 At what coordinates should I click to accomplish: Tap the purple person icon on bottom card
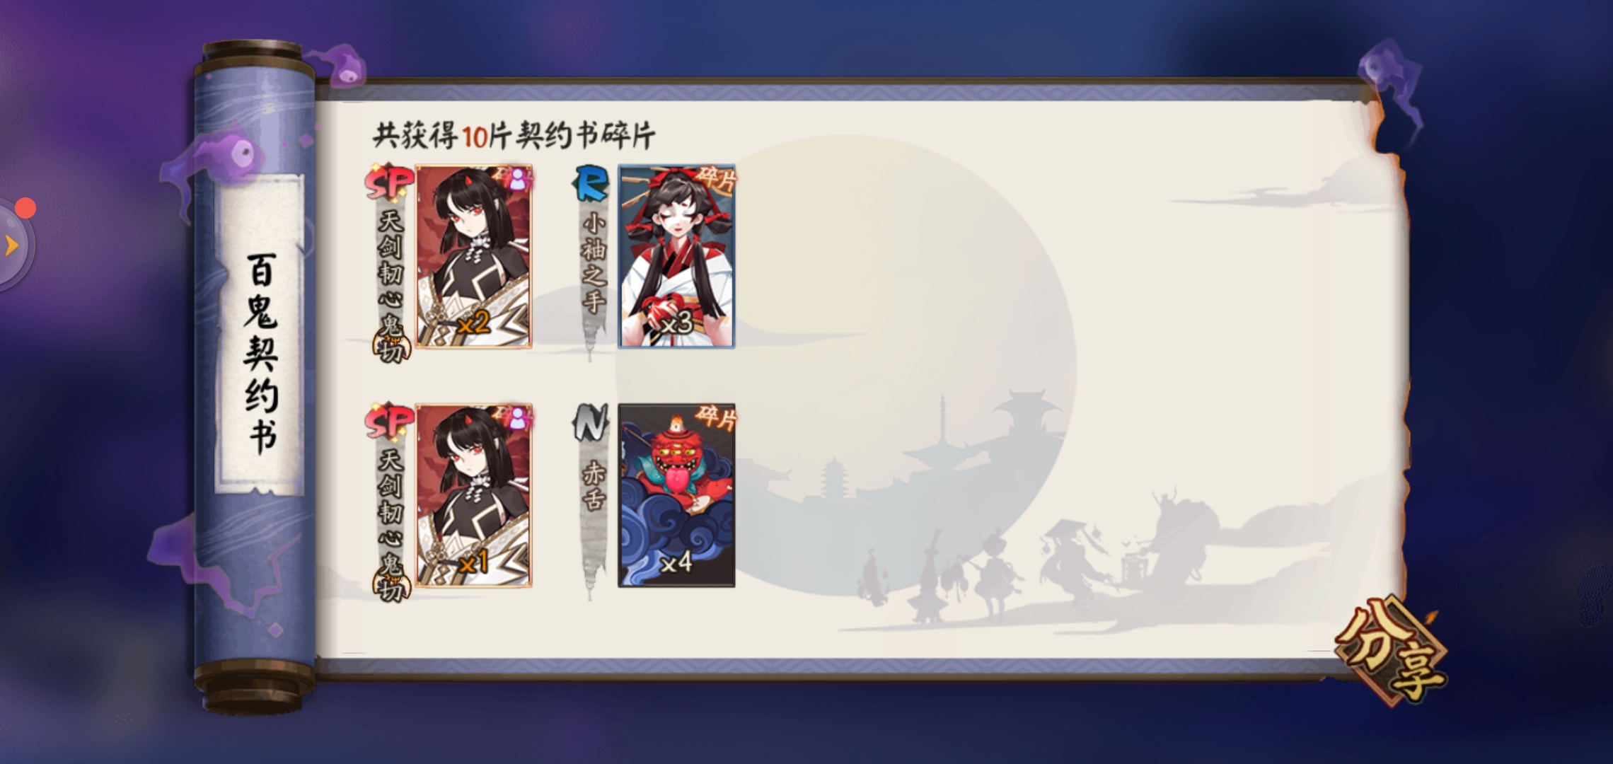click(519, 419)
